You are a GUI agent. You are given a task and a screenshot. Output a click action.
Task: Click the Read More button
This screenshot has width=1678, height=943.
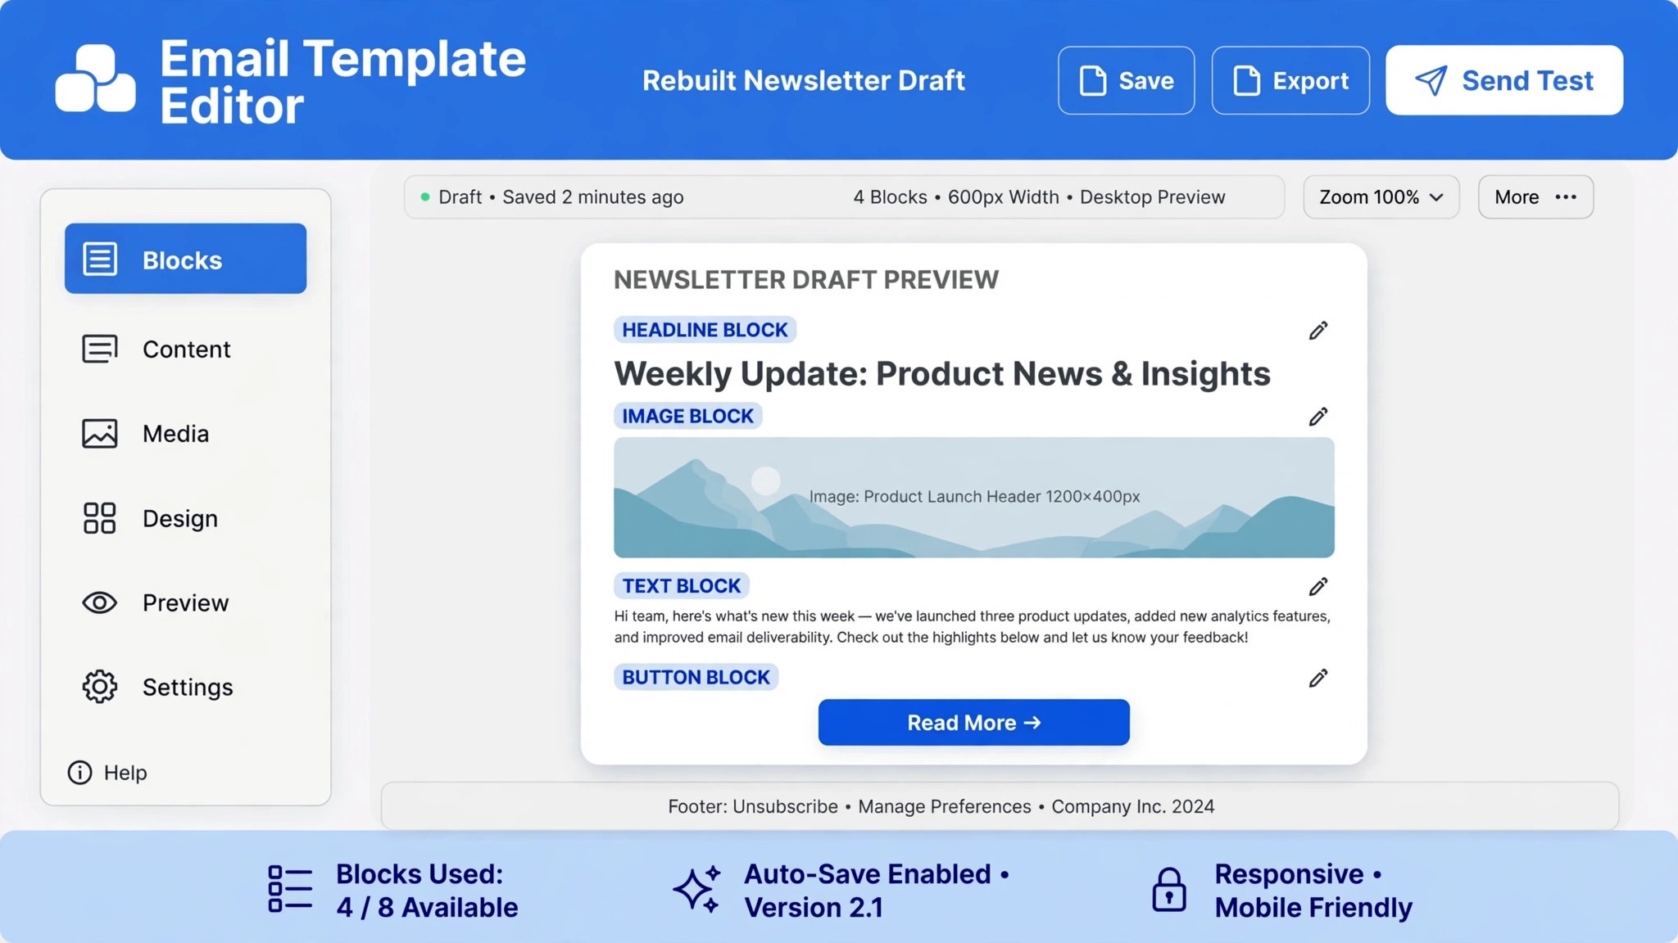(x=973, y=723)
